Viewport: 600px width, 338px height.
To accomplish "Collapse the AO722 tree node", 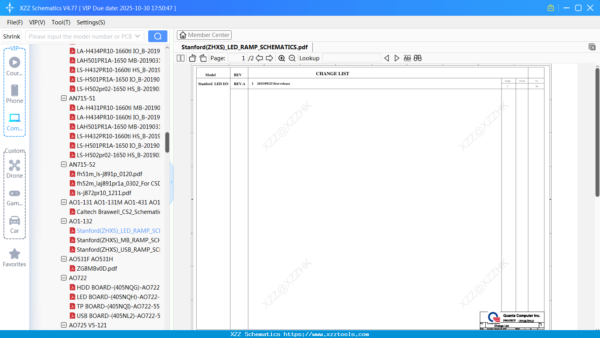I will [64, 278].
